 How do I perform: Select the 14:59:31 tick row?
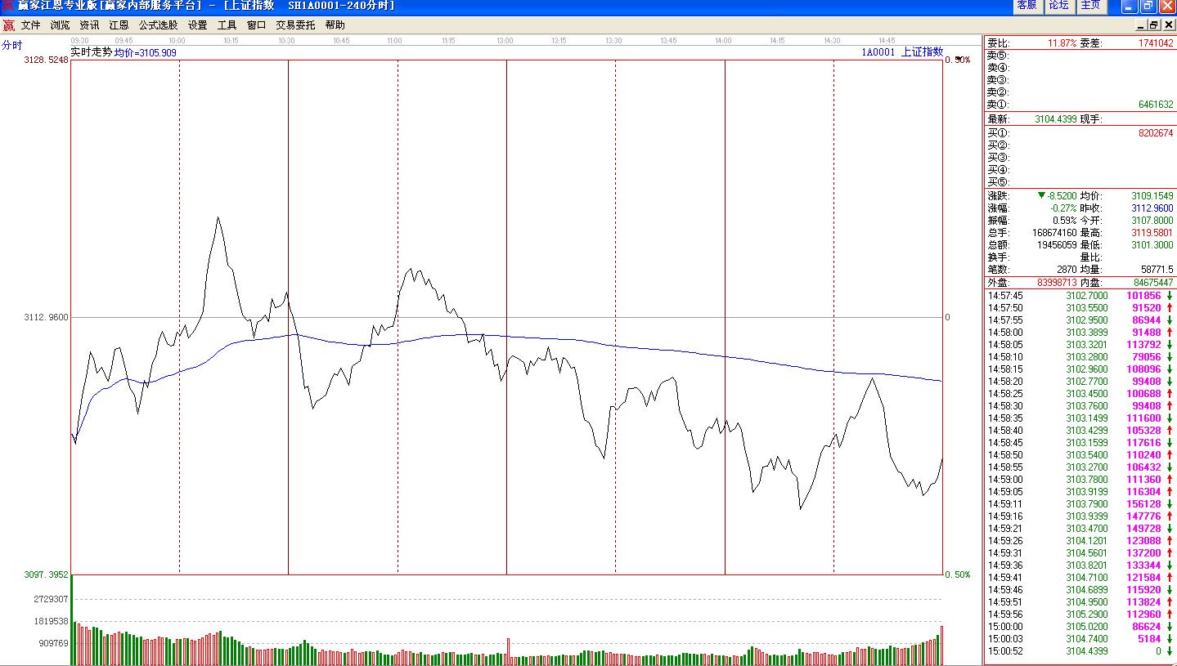(x=1080, y=553)
